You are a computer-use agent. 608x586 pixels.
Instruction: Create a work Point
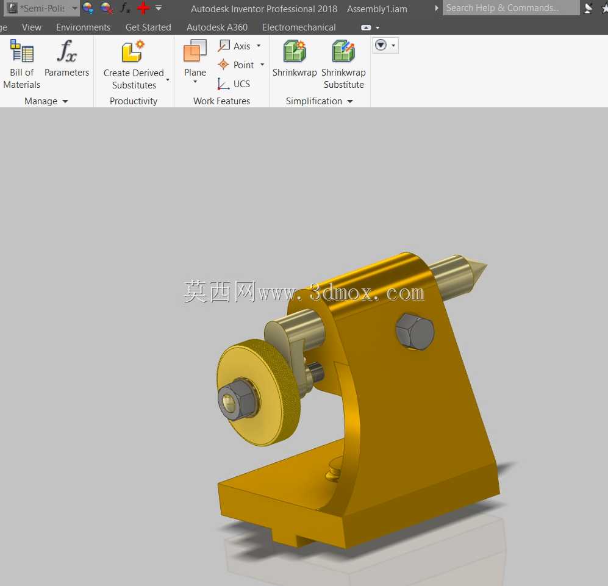click(236, 65)
